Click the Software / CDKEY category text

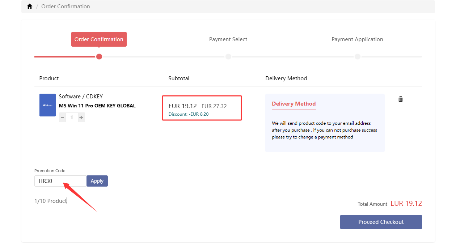point(81,97)
